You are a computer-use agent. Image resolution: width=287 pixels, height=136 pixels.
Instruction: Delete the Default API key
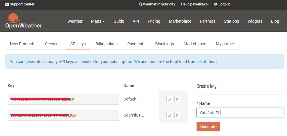point(177,99)
